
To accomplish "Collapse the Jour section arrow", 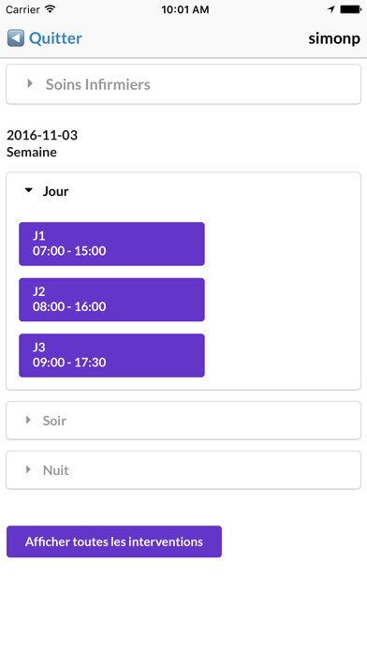I will pyautogui.click(x=29, y=190).
